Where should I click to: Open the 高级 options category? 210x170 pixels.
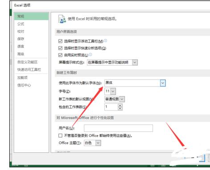[x=21, y=54]
